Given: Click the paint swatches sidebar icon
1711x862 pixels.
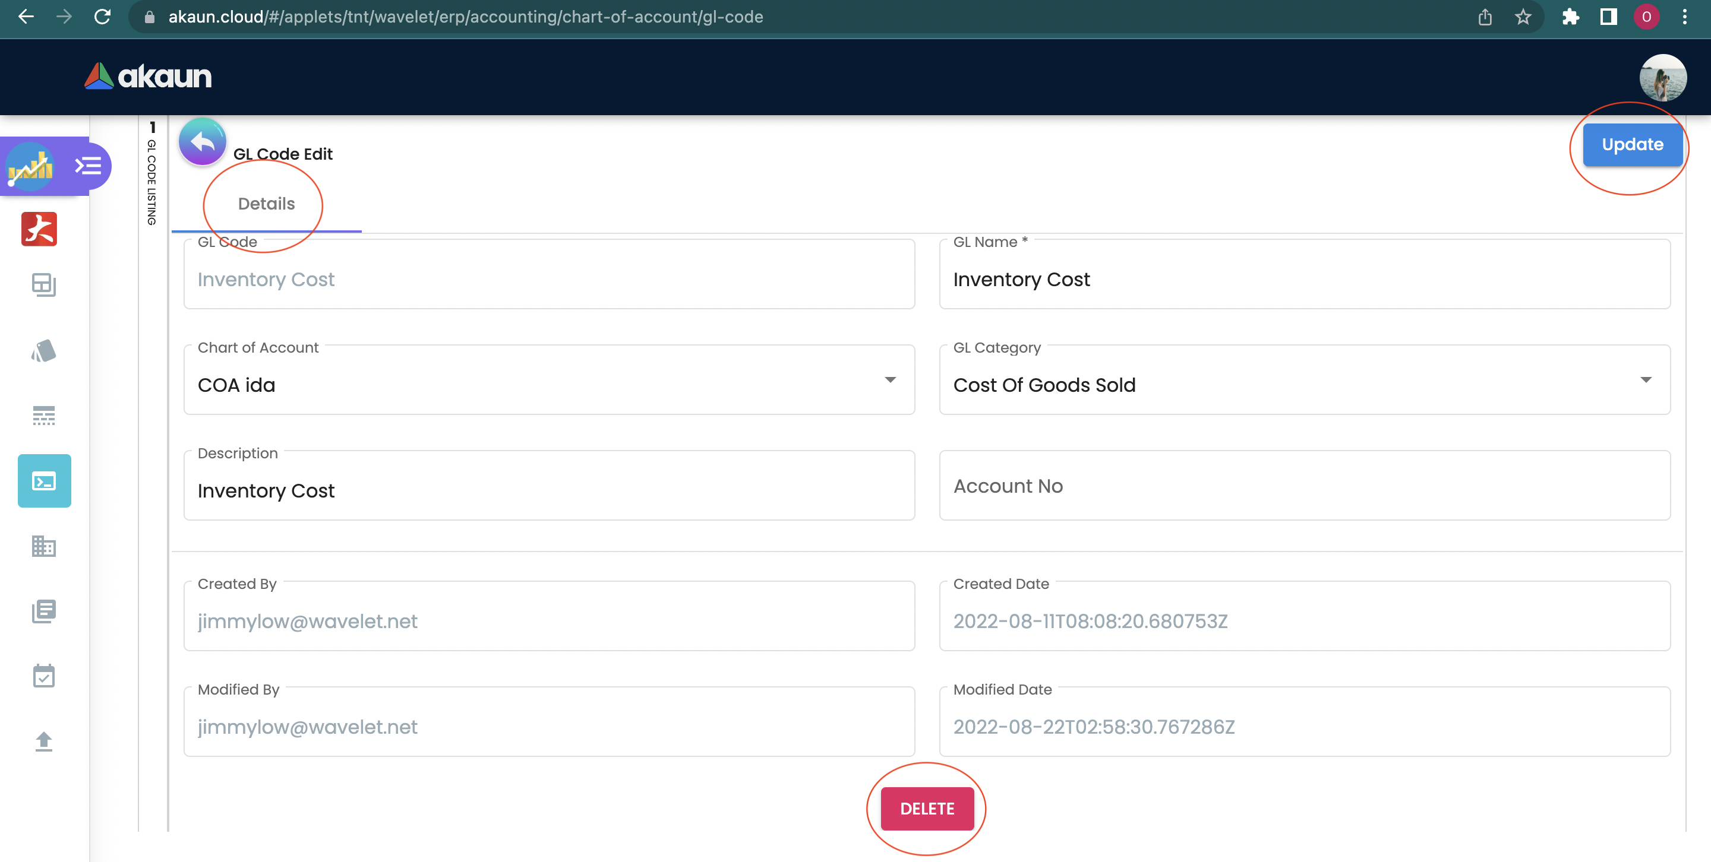Looking at the screenshot, I should tap(44, 351).
